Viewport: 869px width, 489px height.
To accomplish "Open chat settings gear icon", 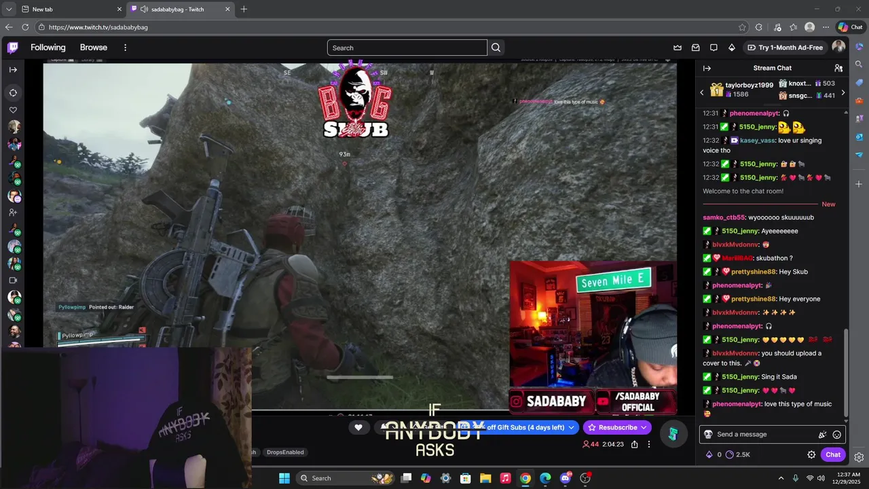I will coord(811,454).
